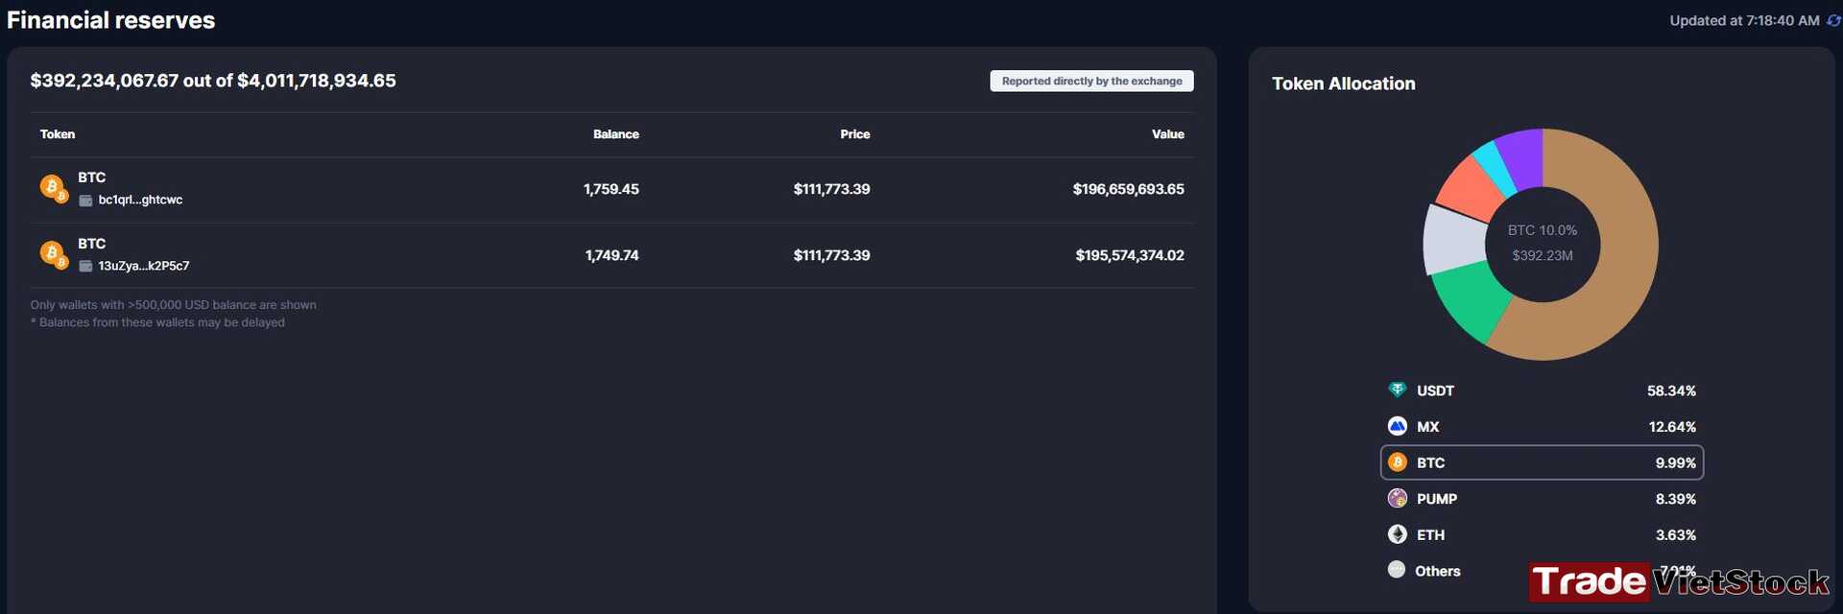Click the Balance column header
The width and height of the screenshot is (1843, 614).
(x=615, y=134)
